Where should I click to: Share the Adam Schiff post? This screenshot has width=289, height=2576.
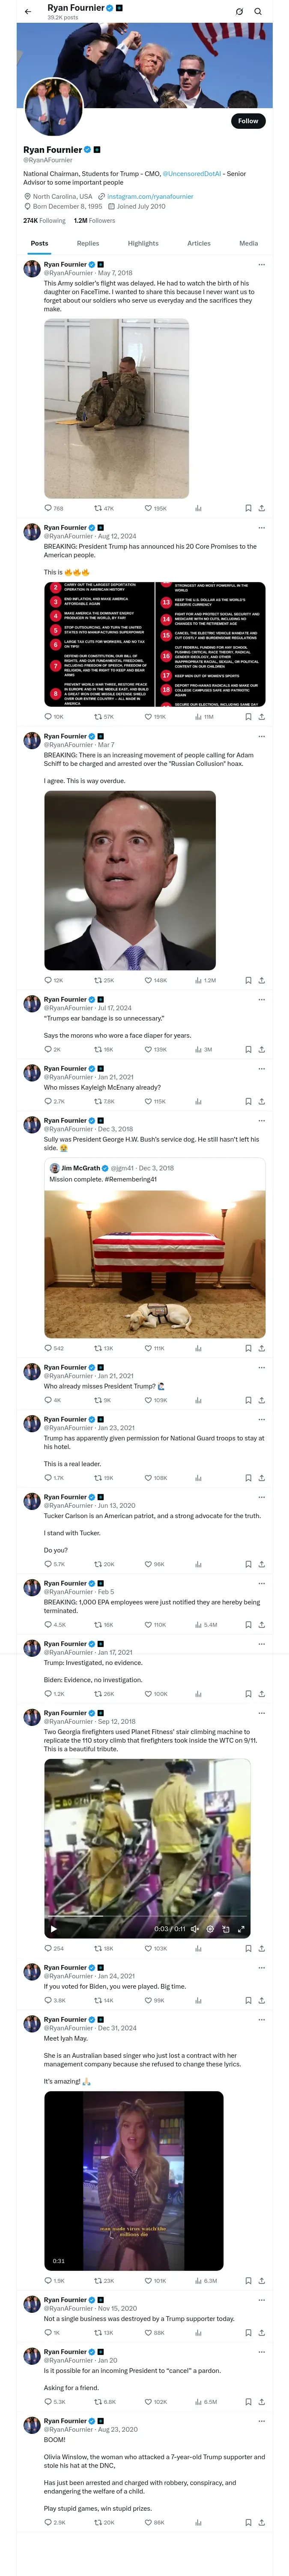point(261,980)
